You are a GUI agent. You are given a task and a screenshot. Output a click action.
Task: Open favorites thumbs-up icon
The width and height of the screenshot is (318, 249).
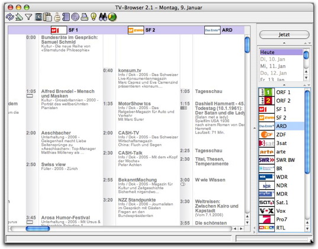57,17
